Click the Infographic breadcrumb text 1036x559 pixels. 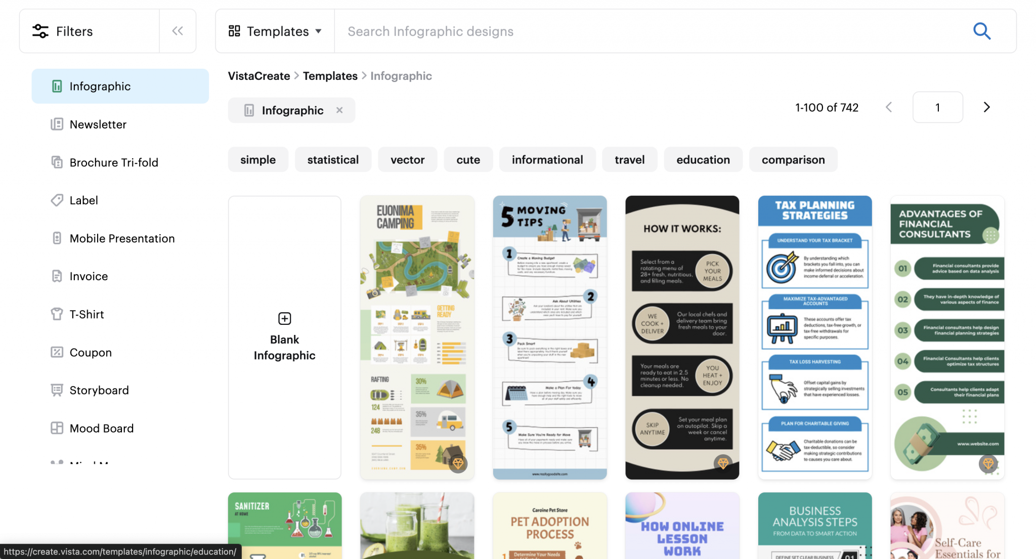coord(401,76)
